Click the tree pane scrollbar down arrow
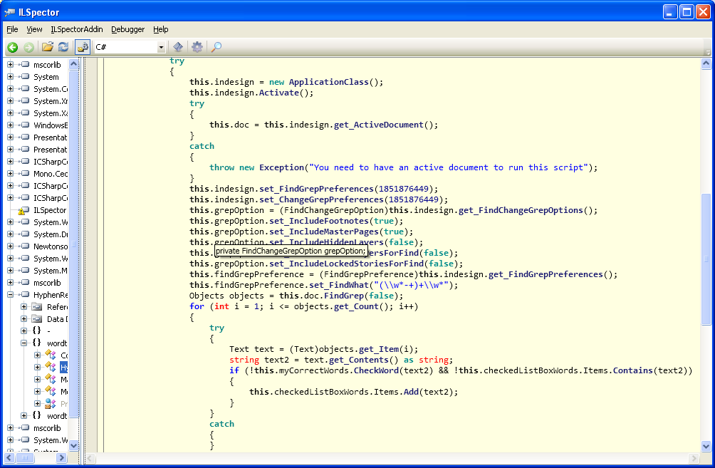The width and height of the screenshot is (715, 468). pyautogui.click(x=74, y=446)
